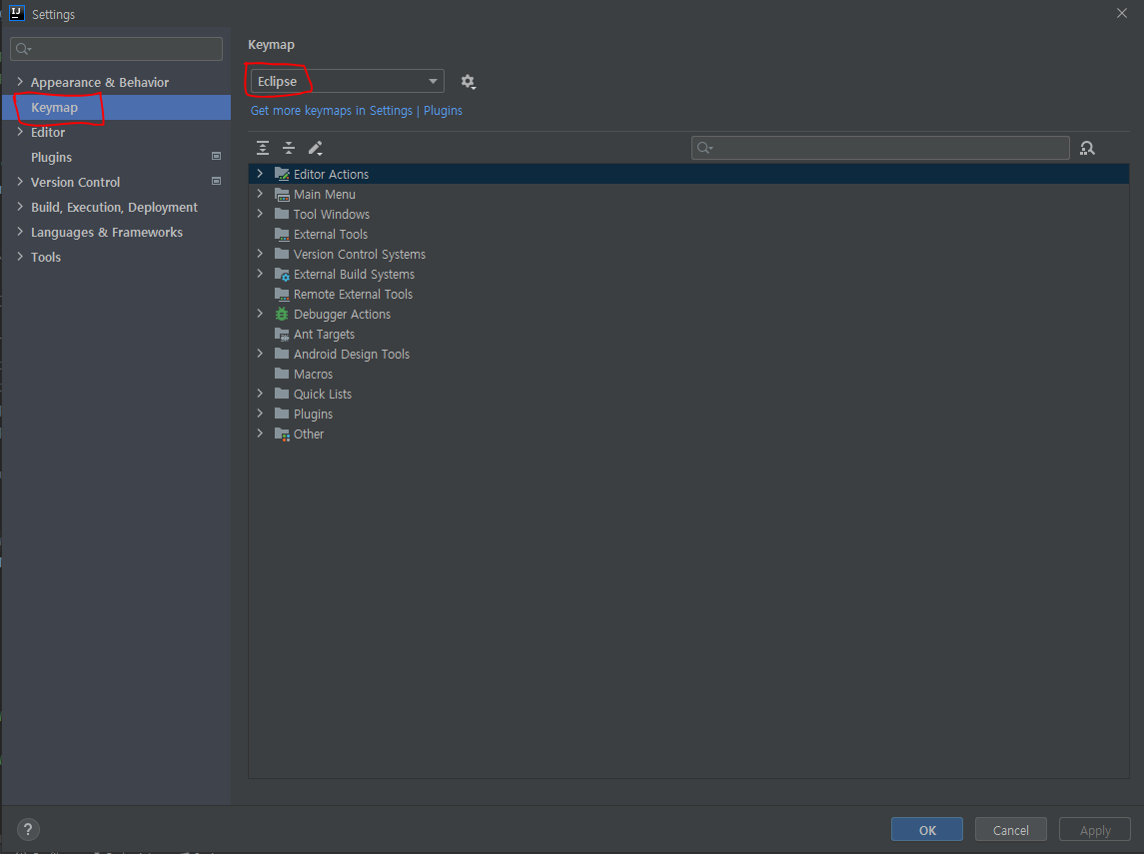Click the External Tools folder icon
Image resolution: width=1144 pixels, height=854 pixels.
point(282,234)
